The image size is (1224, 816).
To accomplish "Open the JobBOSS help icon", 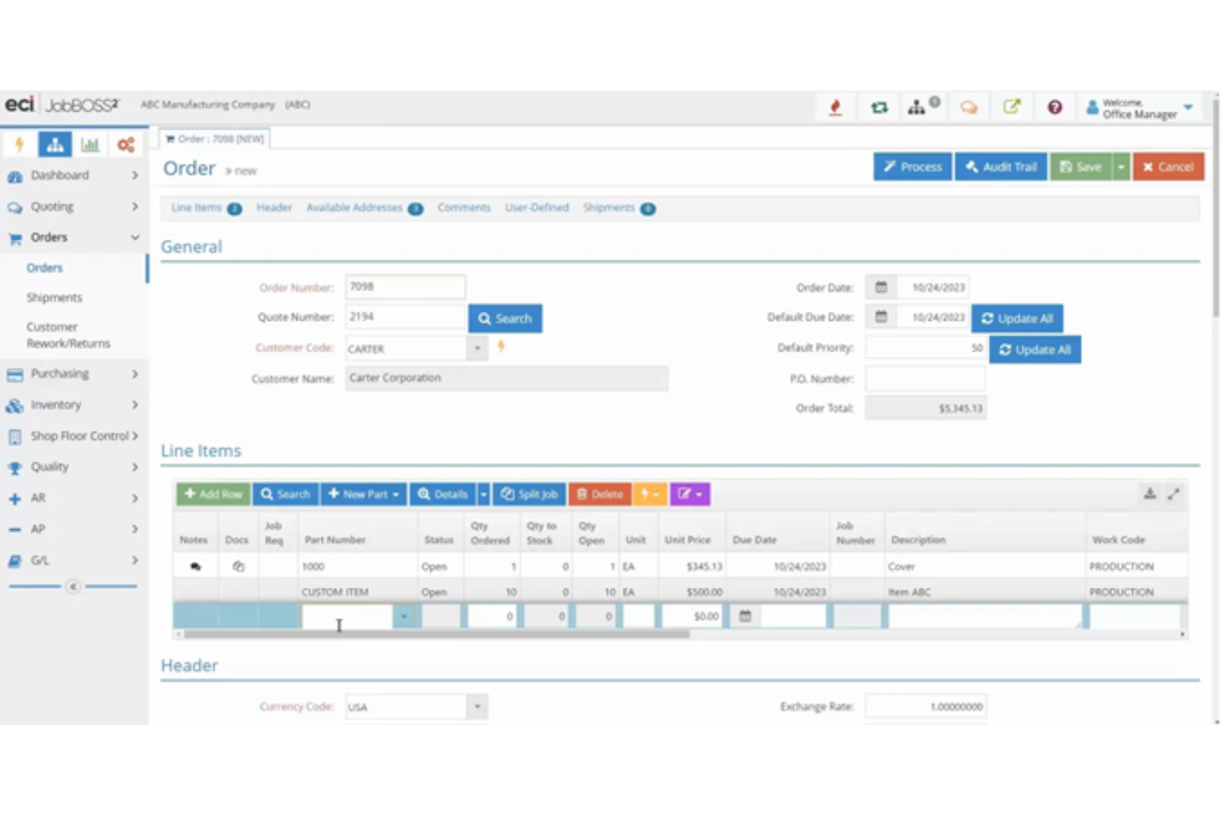I will (1054, 106).
